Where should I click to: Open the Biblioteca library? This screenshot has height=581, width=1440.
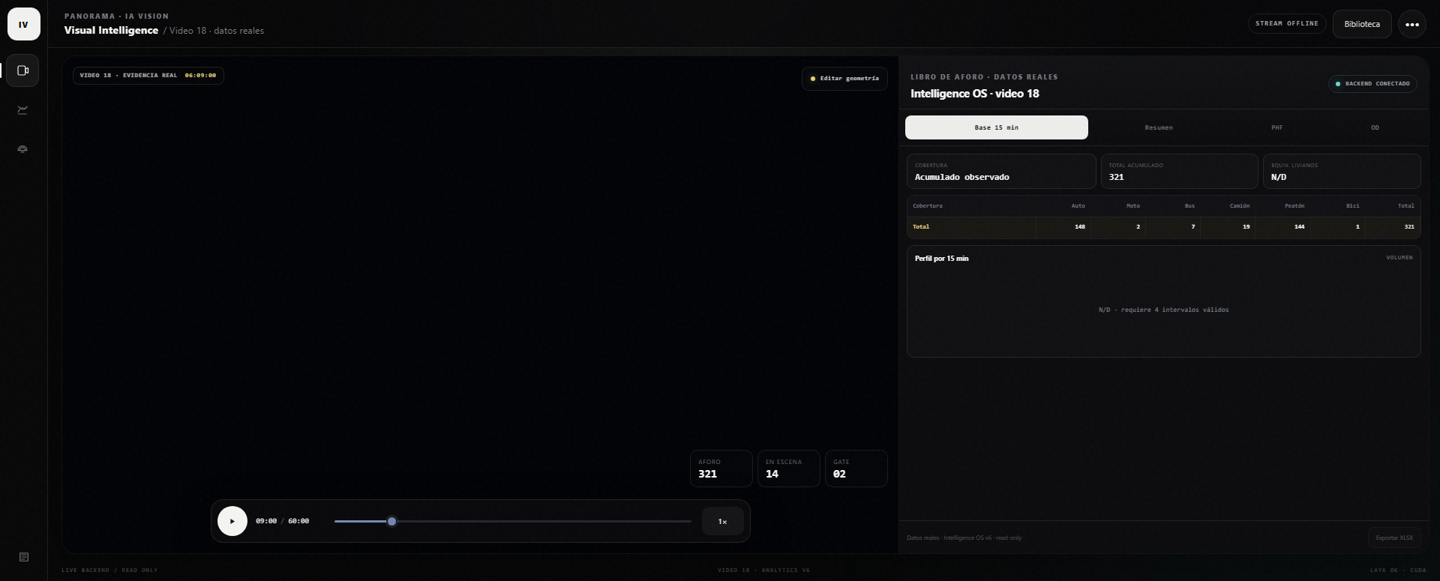click(1362, 24)
